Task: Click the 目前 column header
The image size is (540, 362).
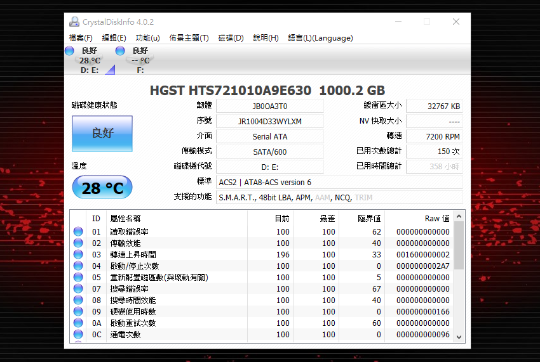Action: (271, 218)
